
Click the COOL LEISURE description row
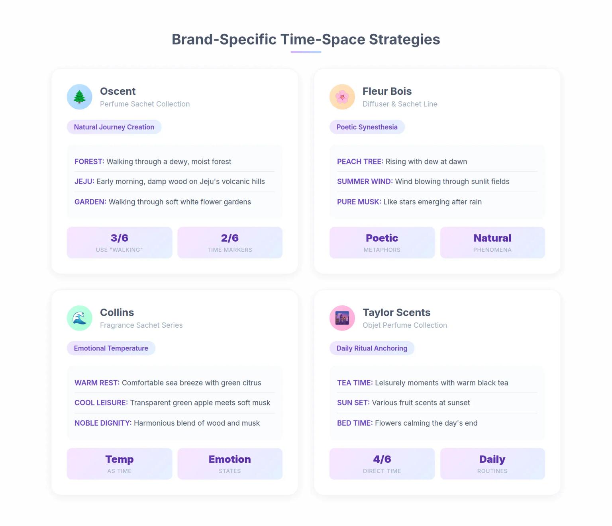pyautogui.click(x=172, y=403)
